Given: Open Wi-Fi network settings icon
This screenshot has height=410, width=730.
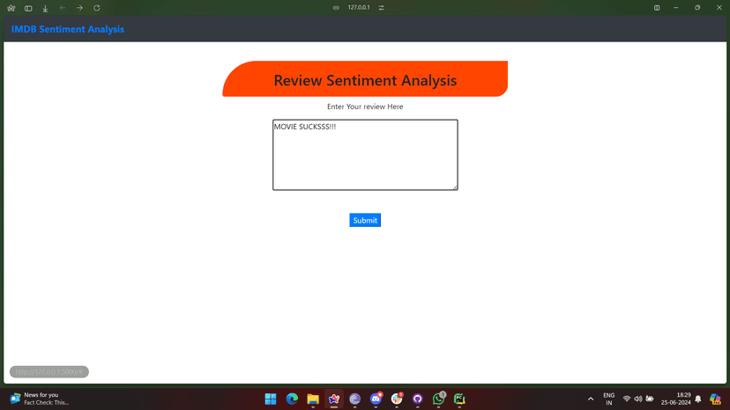Looking at the screenshot, I should click(627, 399).
